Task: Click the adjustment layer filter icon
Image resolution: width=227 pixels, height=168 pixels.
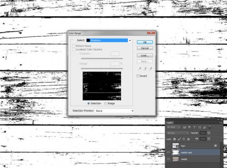Action: [190, 127]
